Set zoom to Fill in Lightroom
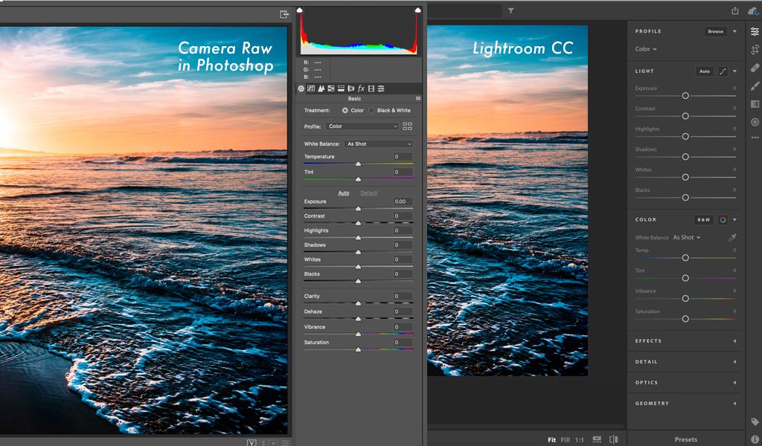 [566, 440]
